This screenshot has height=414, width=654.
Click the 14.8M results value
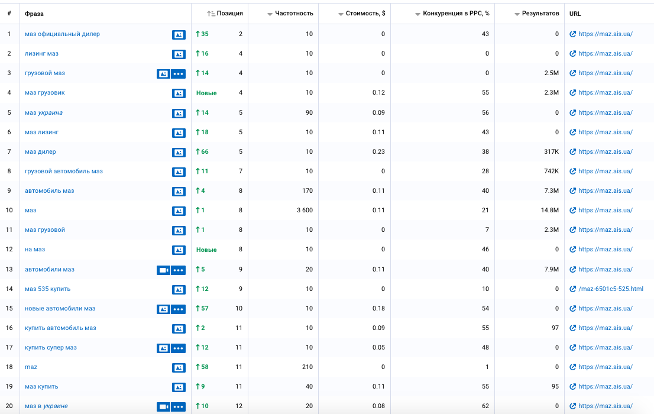coord(550,211)
